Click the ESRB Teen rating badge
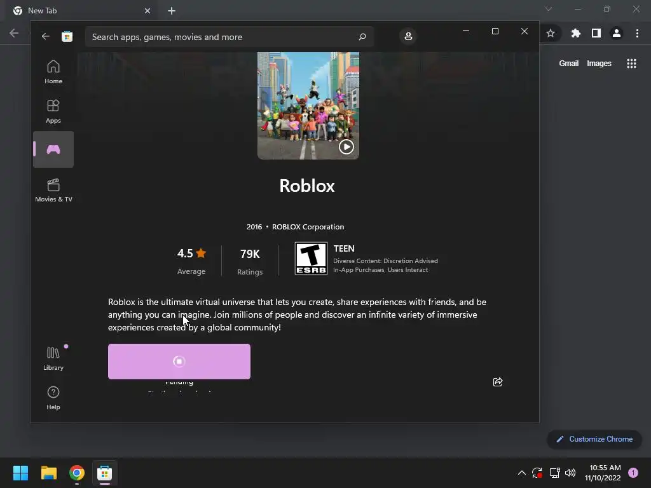 click(x=311, y=259)
